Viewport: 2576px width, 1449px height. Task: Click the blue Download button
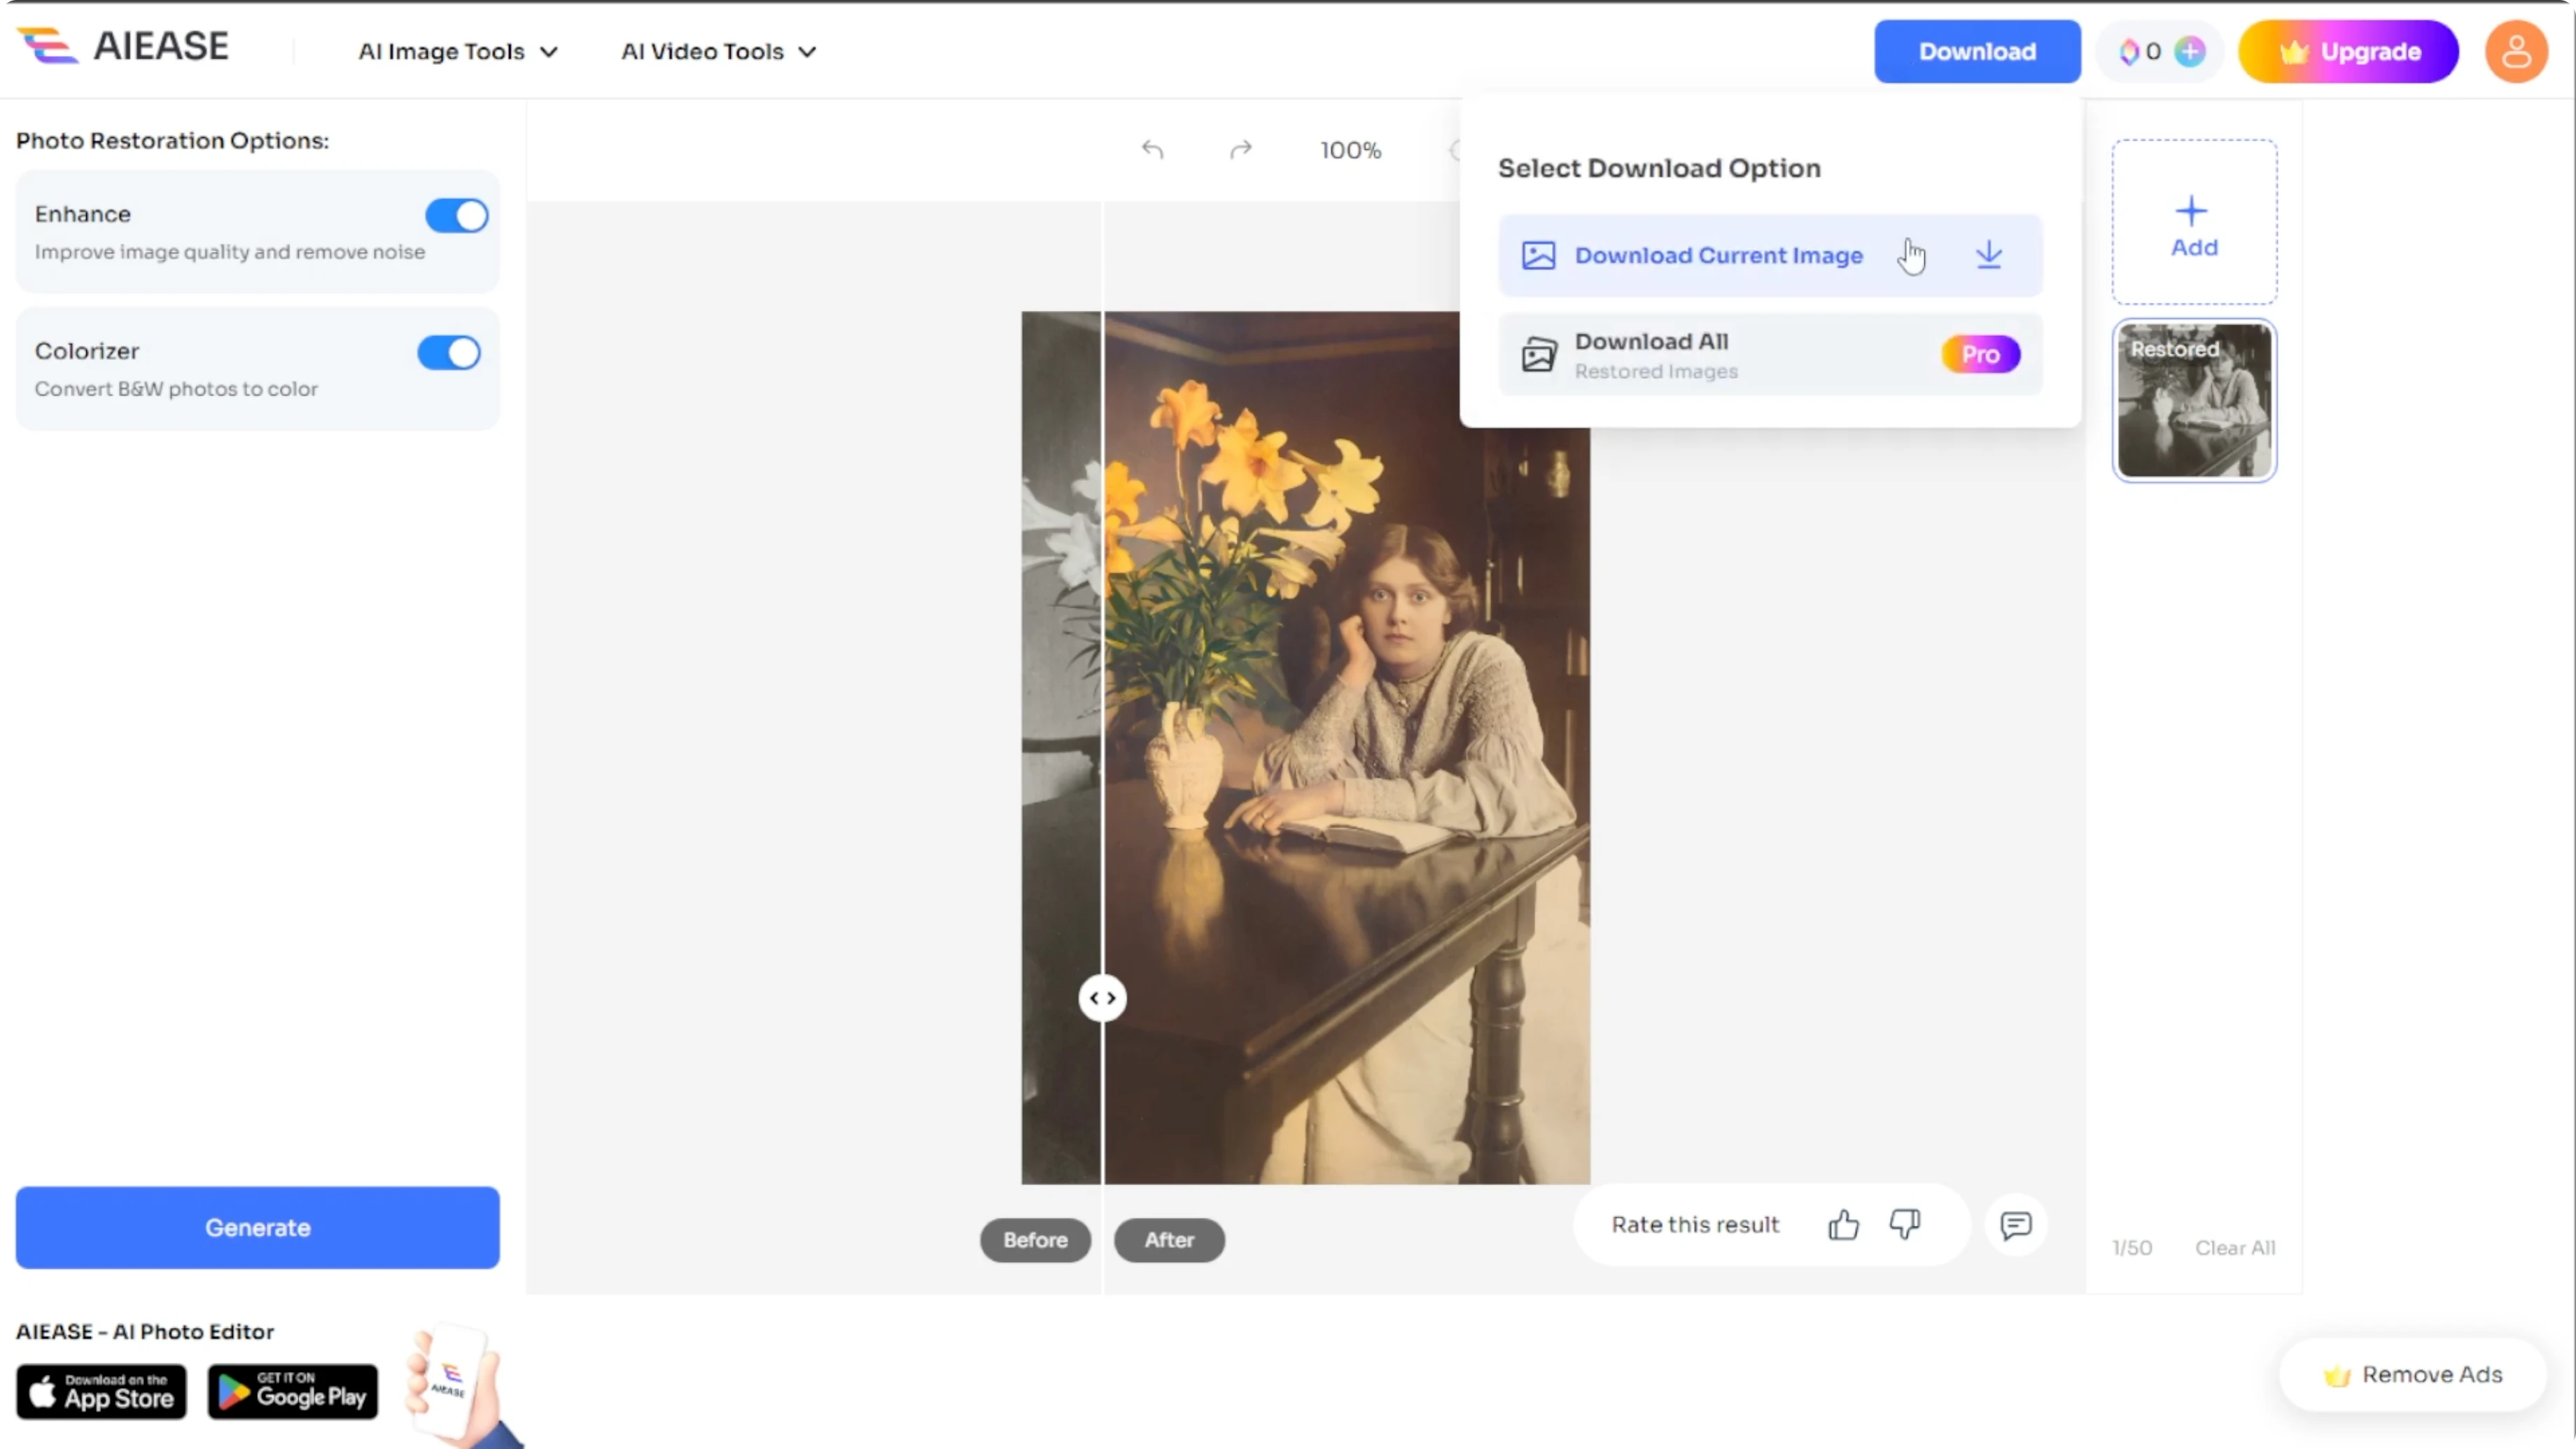[1977, 51]
